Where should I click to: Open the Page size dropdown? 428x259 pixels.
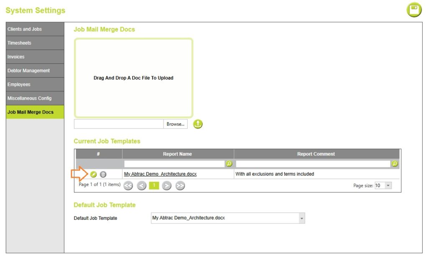coord(388,186)
